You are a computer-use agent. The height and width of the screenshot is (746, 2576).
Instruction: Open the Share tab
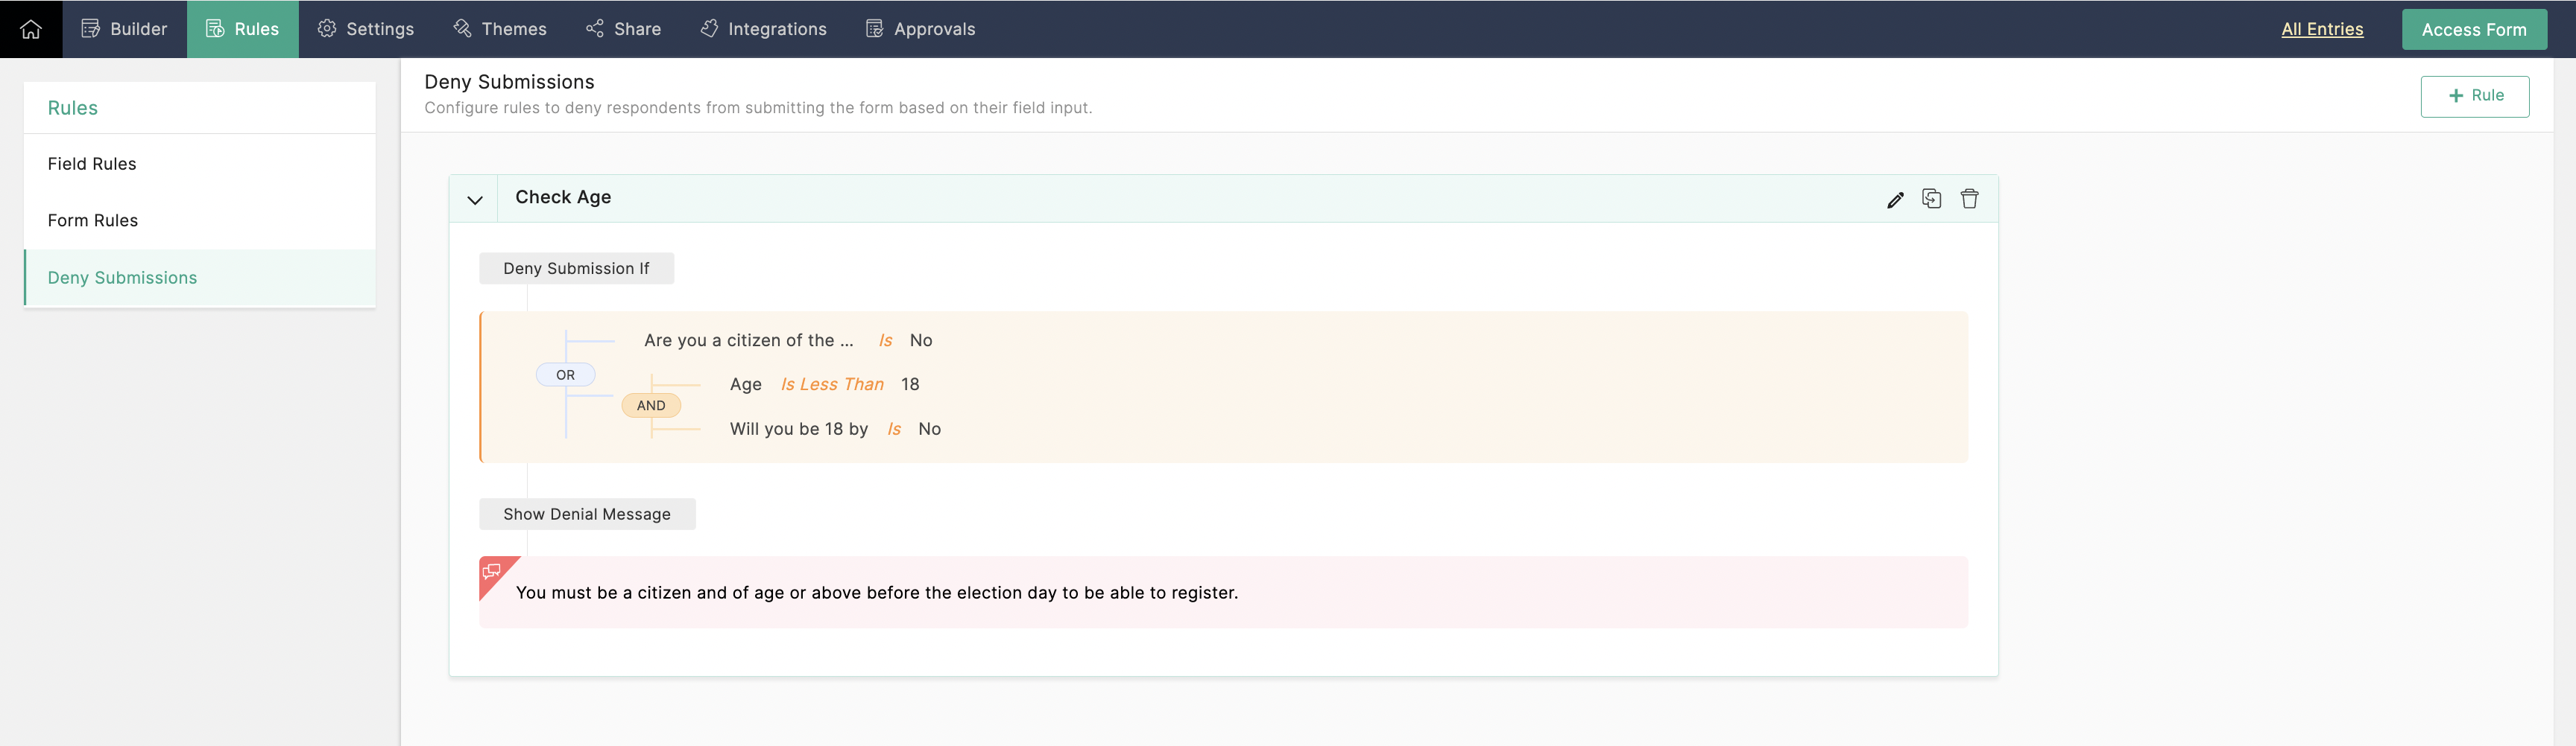point(623,29)
